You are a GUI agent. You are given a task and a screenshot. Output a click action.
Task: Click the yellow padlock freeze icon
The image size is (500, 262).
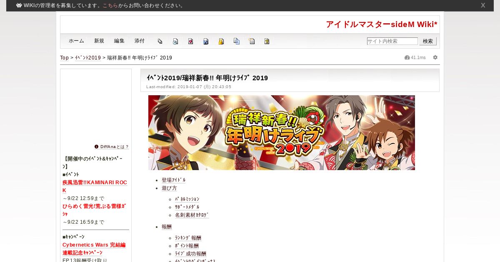(221, 41)
